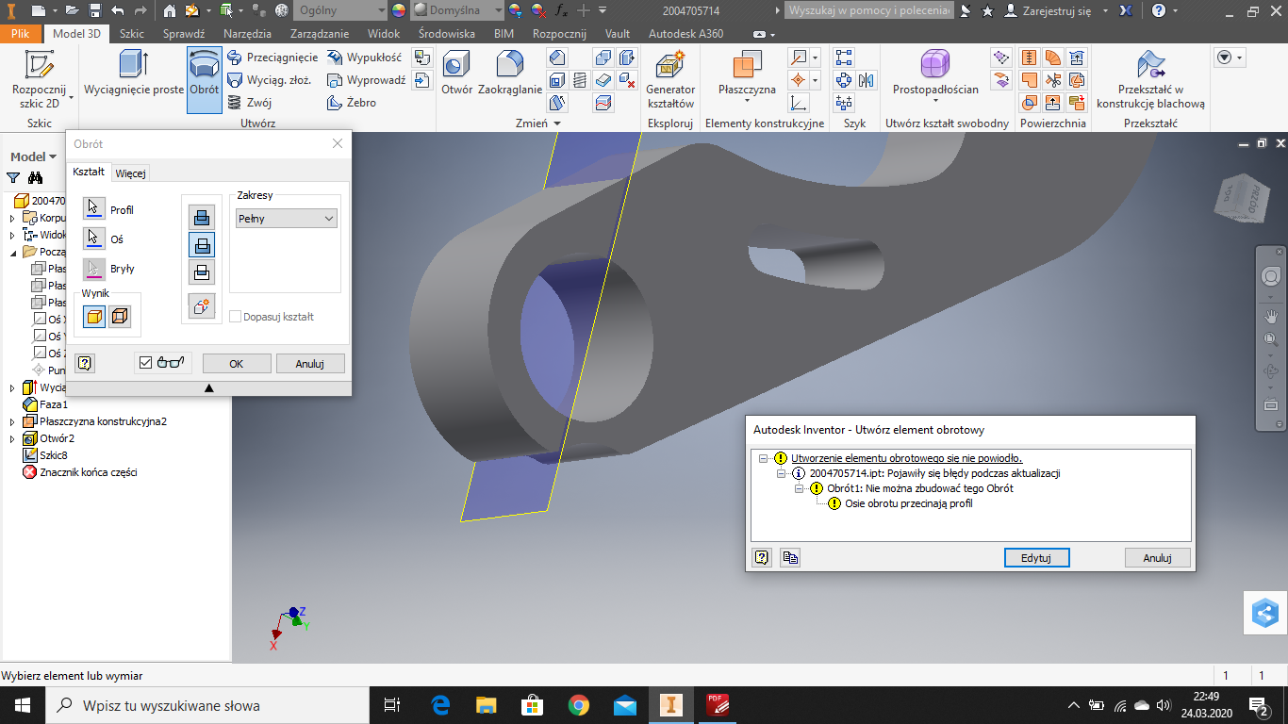The image size is (1288, 724).
Task: Click the help search input field
Action: point(867,10)
